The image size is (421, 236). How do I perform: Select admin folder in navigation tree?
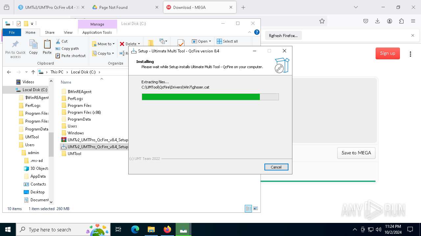click(x=33, y=153)
